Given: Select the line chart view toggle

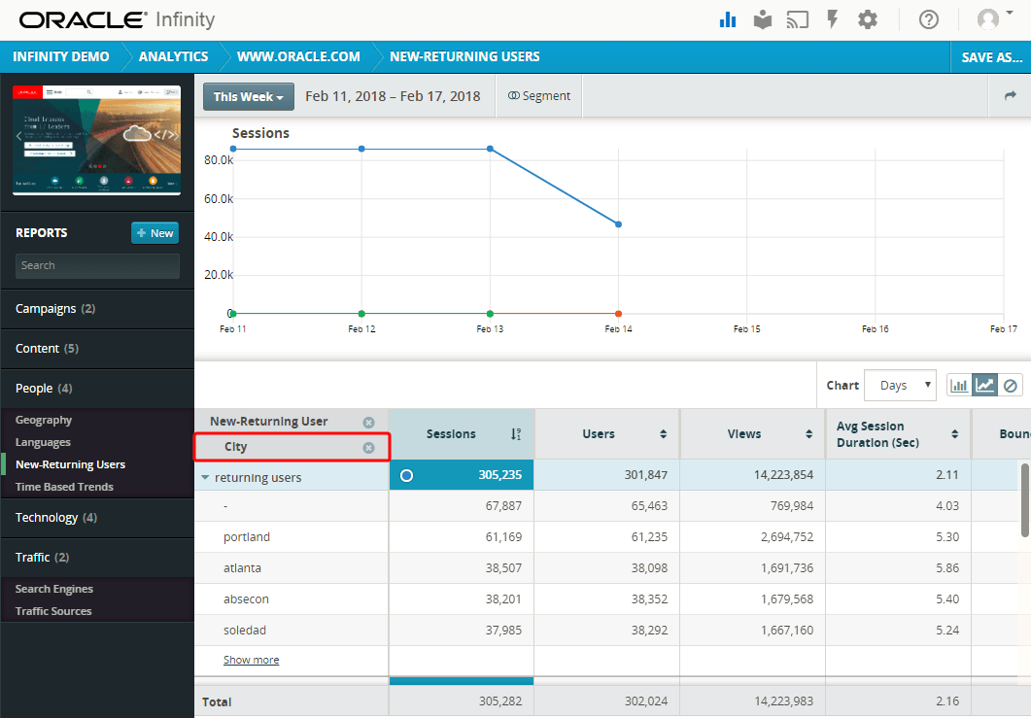Looking at the screenshot, I should click(983, 385).
